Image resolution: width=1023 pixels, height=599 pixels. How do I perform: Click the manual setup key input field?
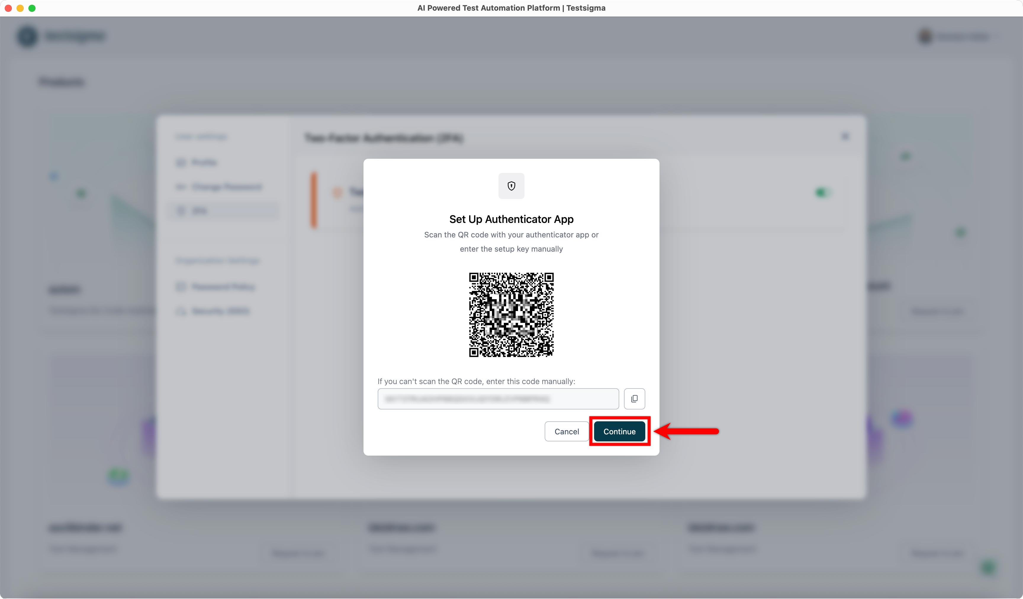498,399
